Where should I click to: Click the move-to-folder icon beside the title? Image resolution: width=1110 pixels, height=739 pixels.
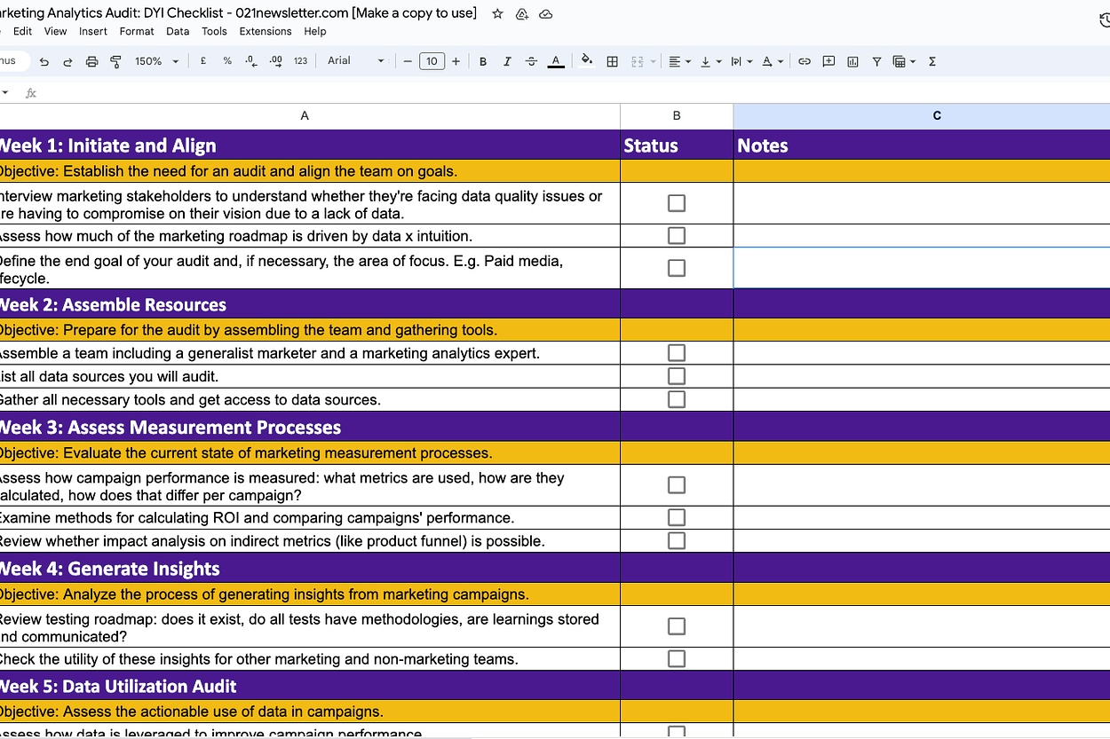(x=522, y=14)
